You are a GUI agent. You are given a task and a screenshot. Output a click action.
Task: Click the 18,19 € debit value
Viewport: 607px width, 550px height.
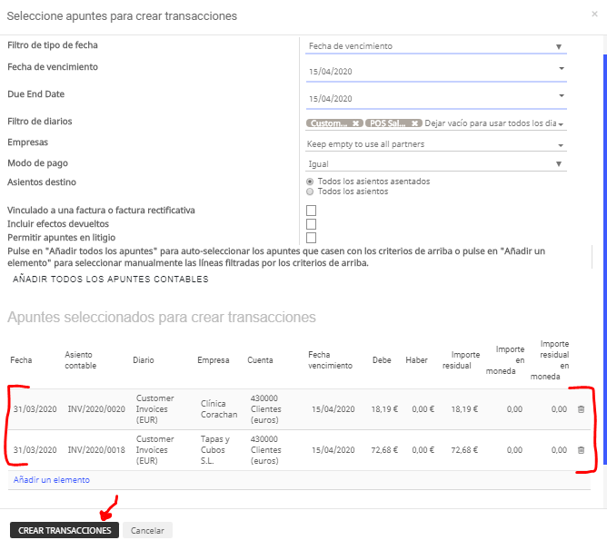point(384,409)
